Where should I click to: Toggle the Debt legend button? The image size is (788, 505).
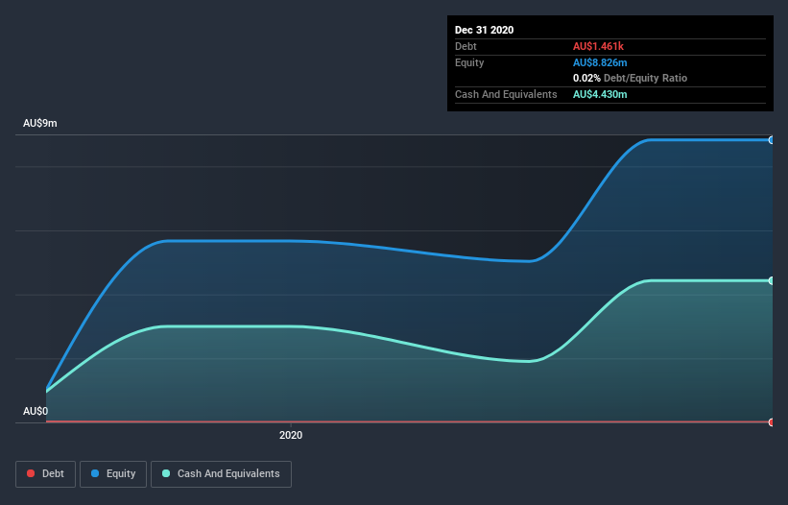point(46,474)
